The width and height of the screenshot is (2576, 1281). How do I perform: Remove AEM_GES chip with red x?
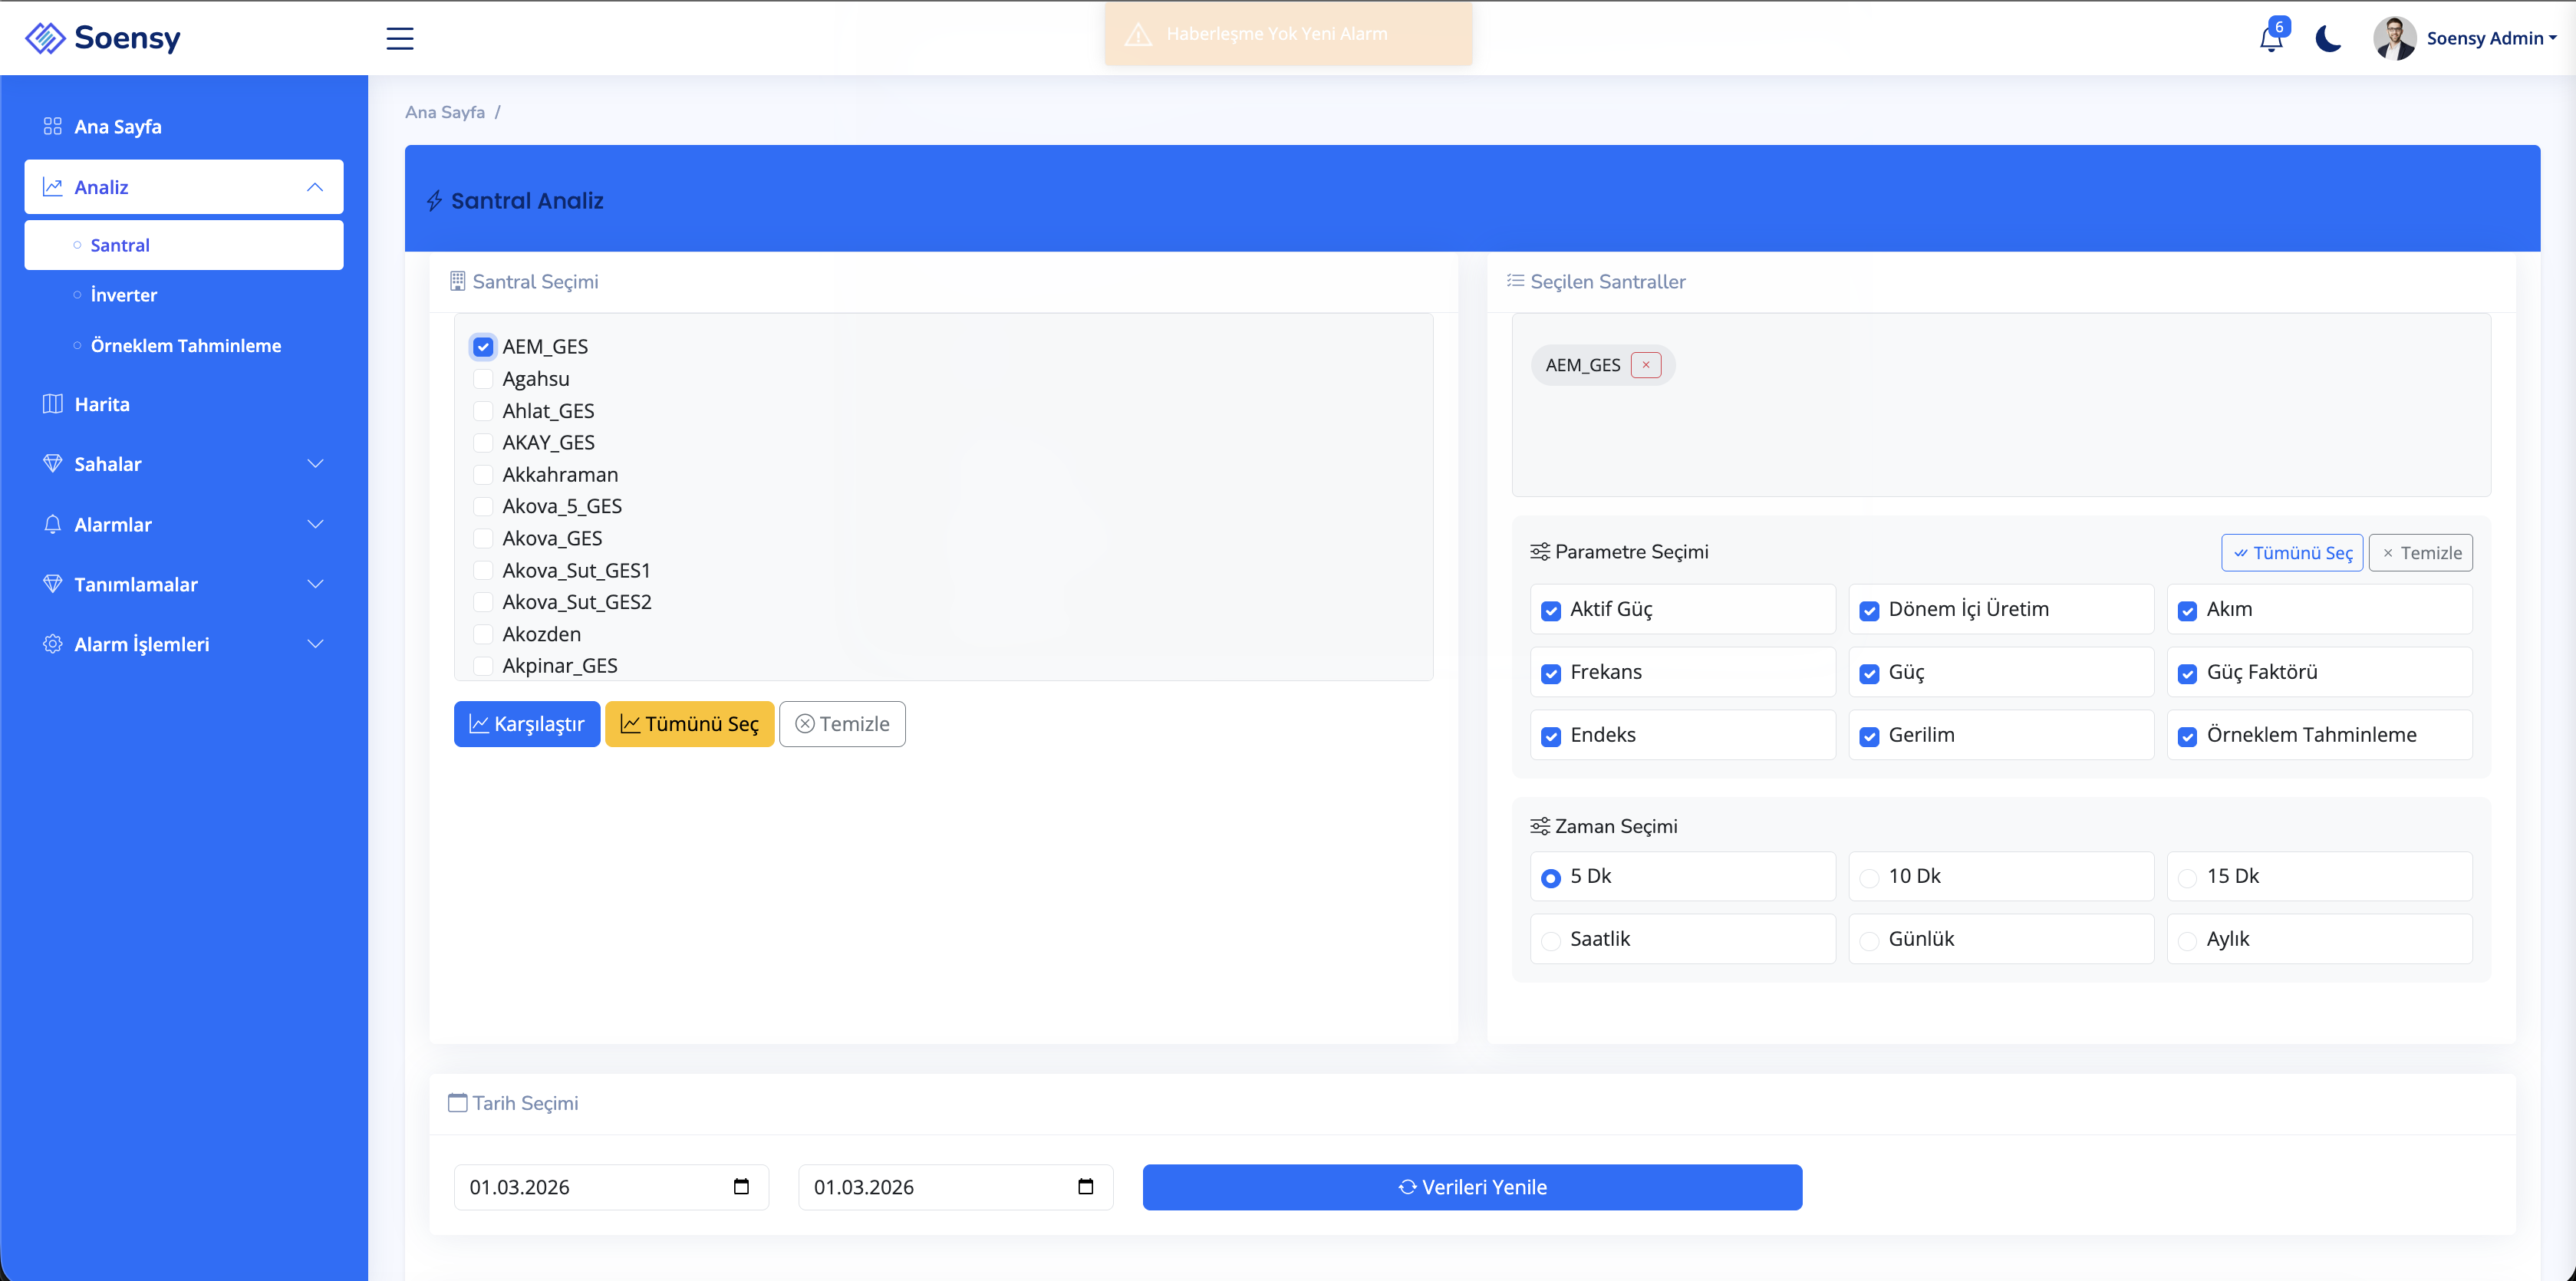[x=1645, y=365]
